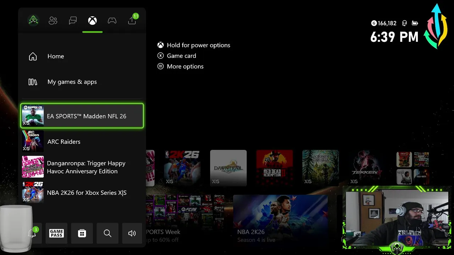Click the Season 4 is live text

(x=256, y=240)
